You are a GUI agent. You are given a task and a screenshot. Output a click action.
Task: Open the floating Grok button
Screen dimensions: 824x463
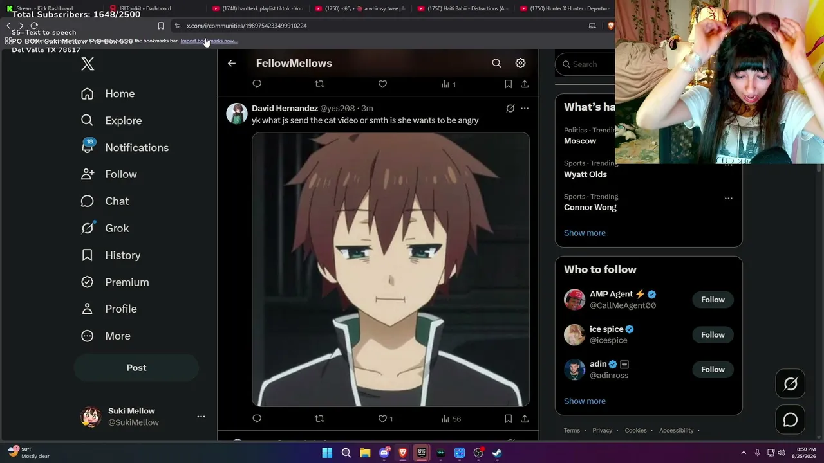tap(791, 384)
